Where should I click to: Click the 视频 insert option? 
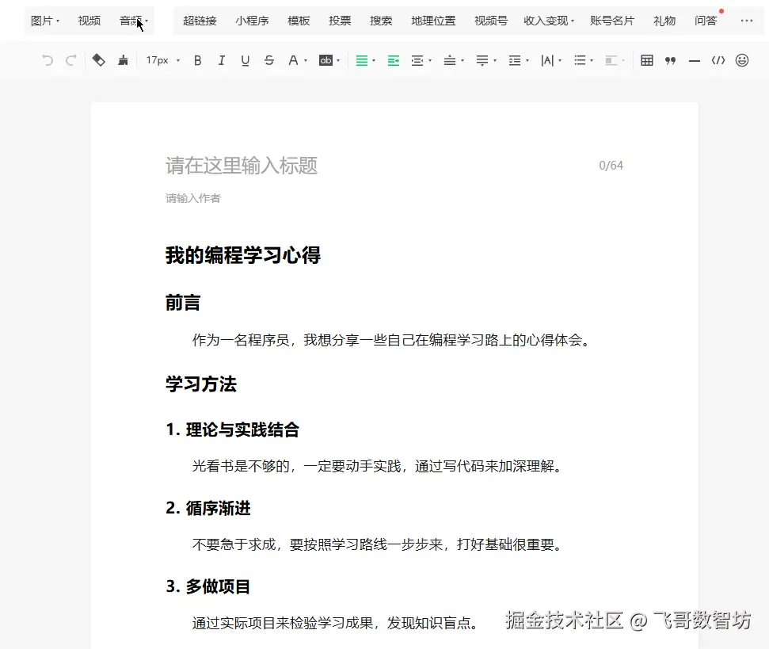[x=89, y=21]
